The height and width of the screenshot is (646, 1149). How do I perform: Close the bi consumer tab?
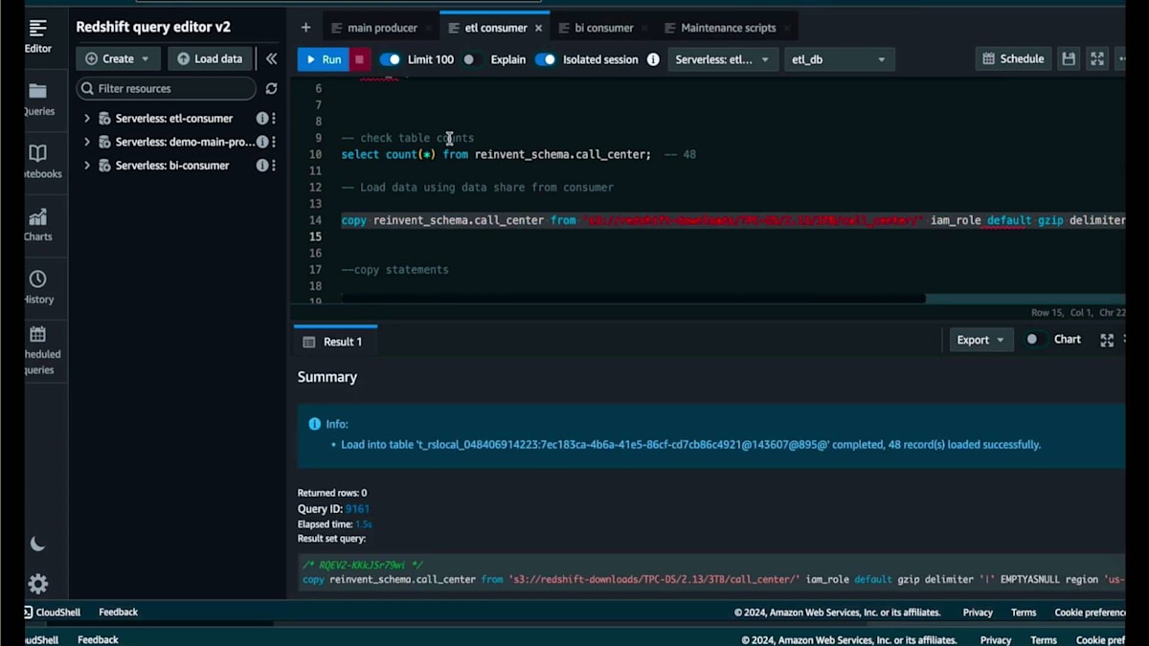[x=643, y=28]
